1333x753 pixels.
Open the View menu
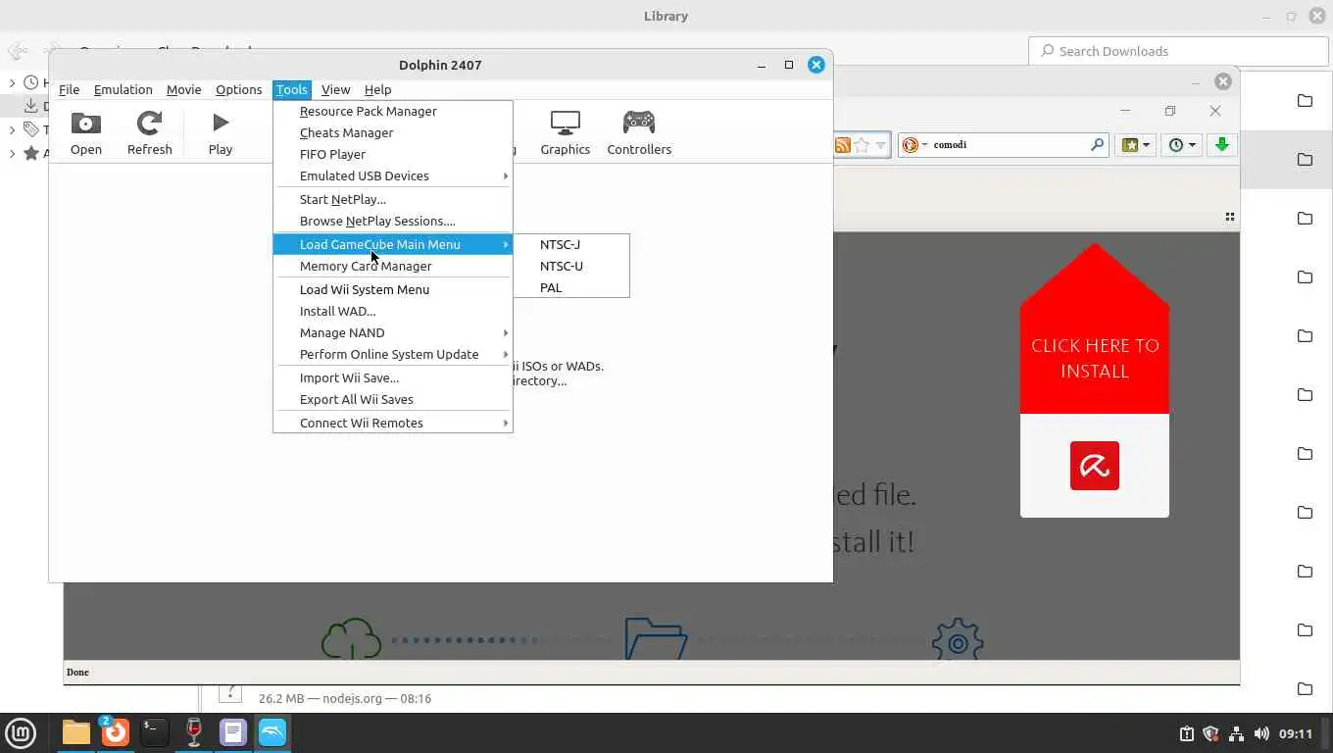click(x=335, y=89)
